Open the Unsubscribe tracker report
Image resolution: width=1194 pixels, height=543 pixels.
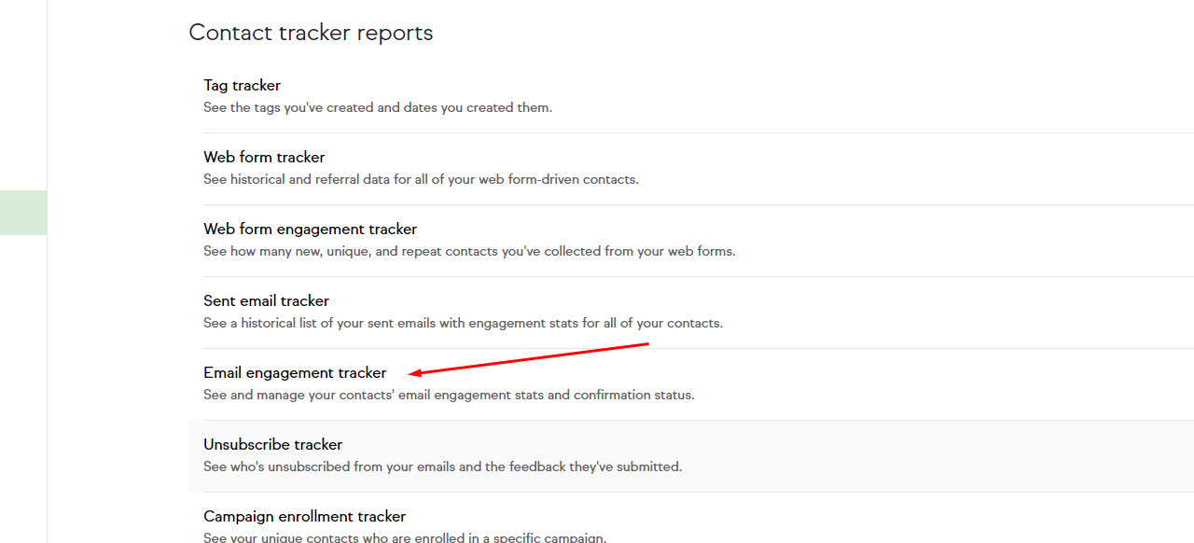pos(272,445)
